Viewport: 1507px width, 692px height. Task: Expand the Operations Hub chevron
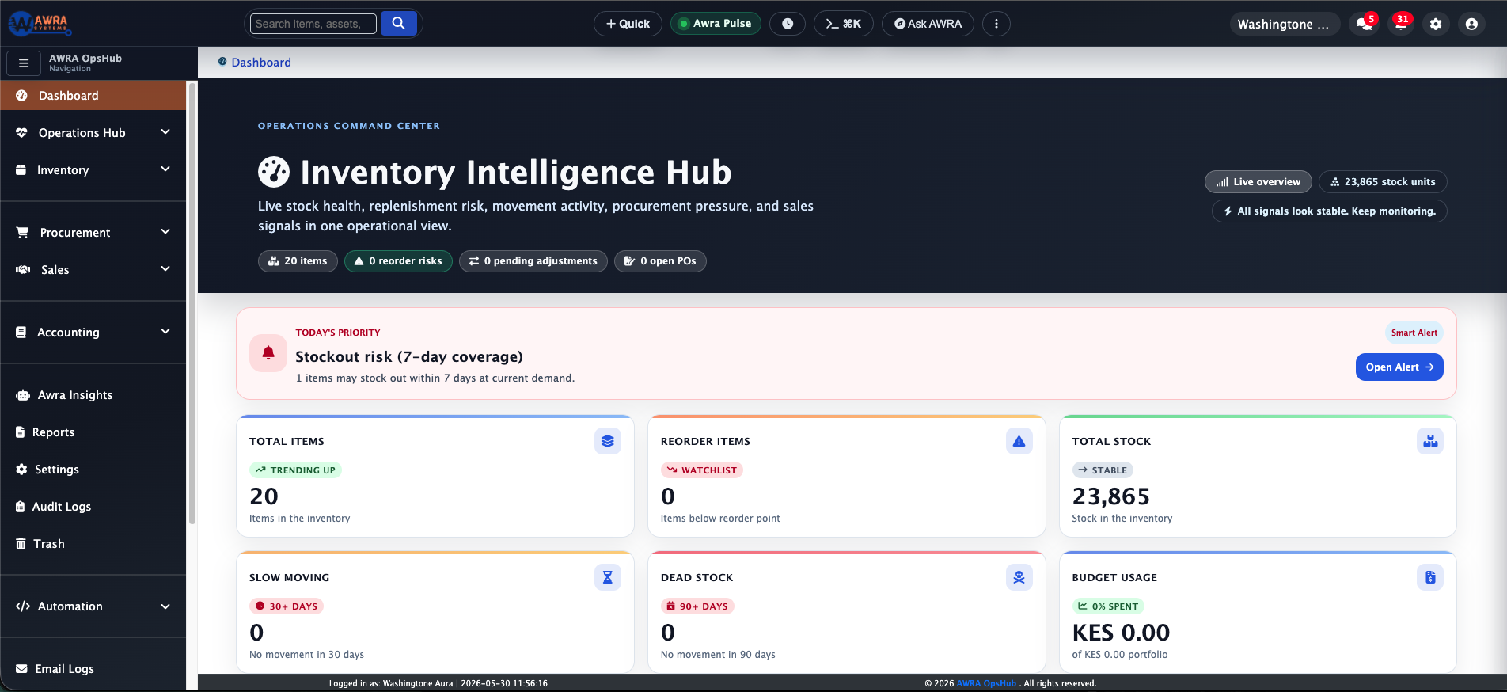click(165, 132)
